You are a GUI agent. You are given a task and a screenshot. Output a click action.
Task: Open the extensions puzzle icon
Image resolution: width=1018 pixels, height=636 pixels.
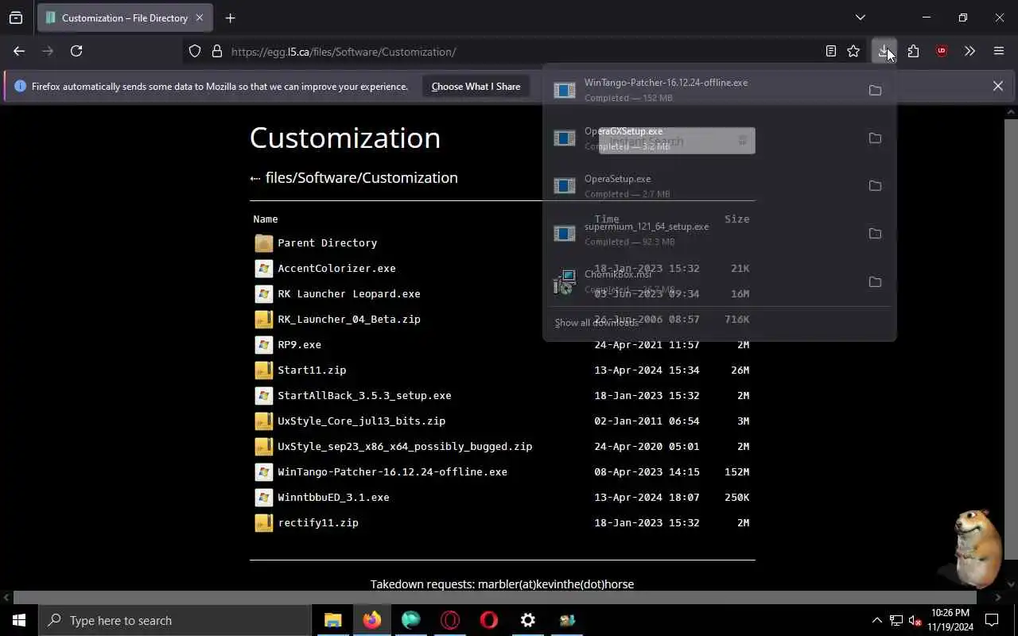point(913,51)
